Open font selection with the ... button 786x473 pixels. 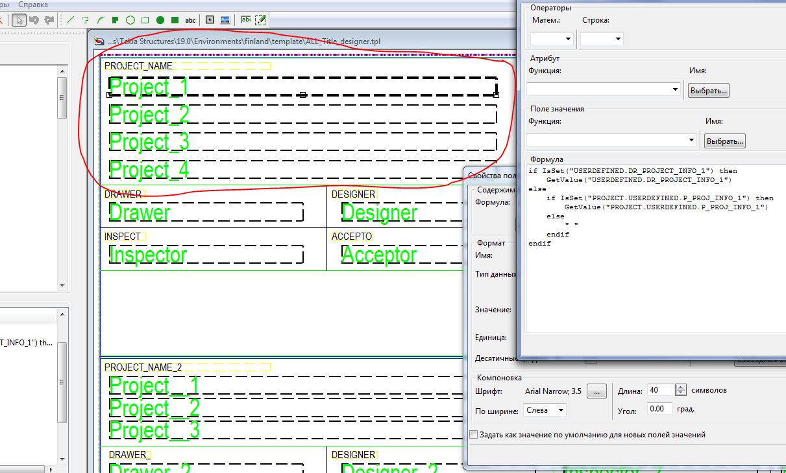pyautogui.click(x=596, y=391)
